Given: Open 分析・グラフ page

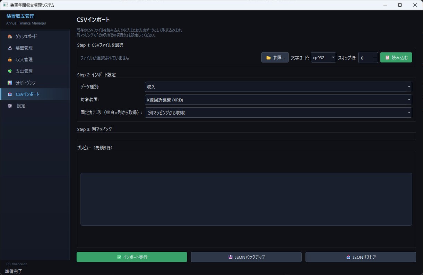Looking at the screenshot, I should click(35, 83).
